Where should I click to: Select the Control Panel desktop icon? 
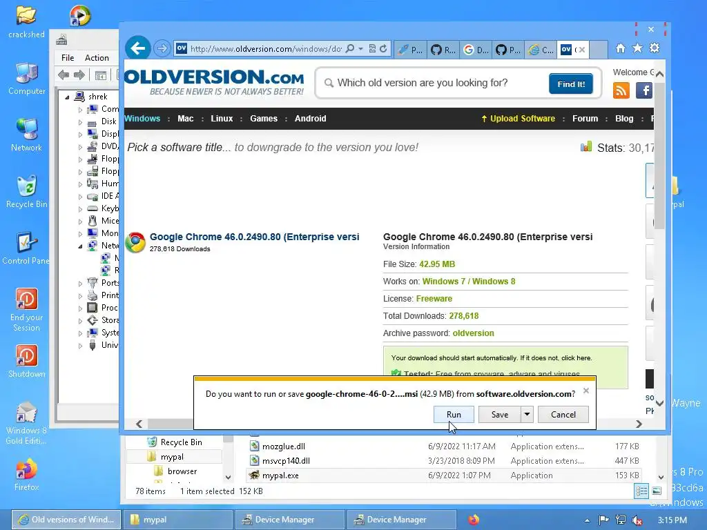point(26,248)
